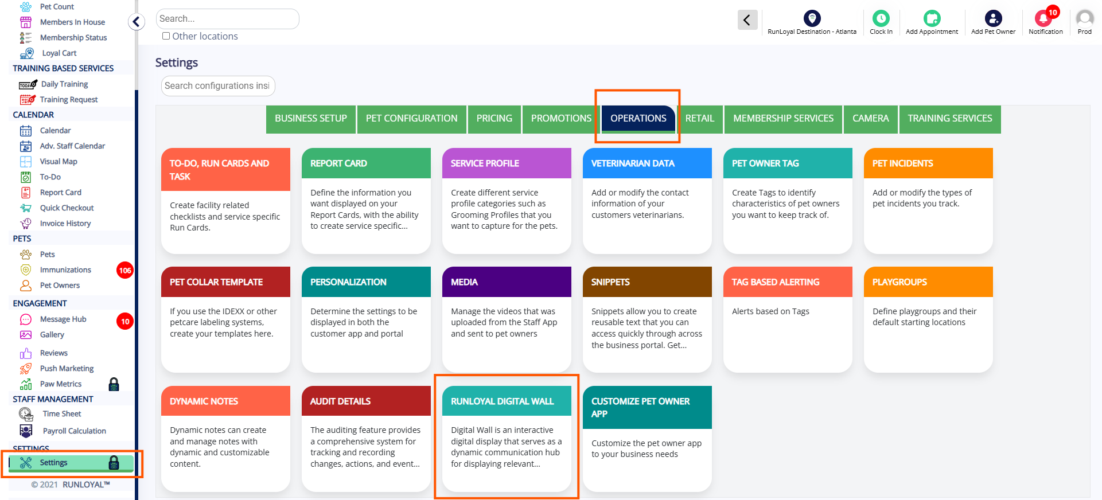Click the Pet Count sidebar icon
Screen dimensions: 1102x500
coord(26,7)
